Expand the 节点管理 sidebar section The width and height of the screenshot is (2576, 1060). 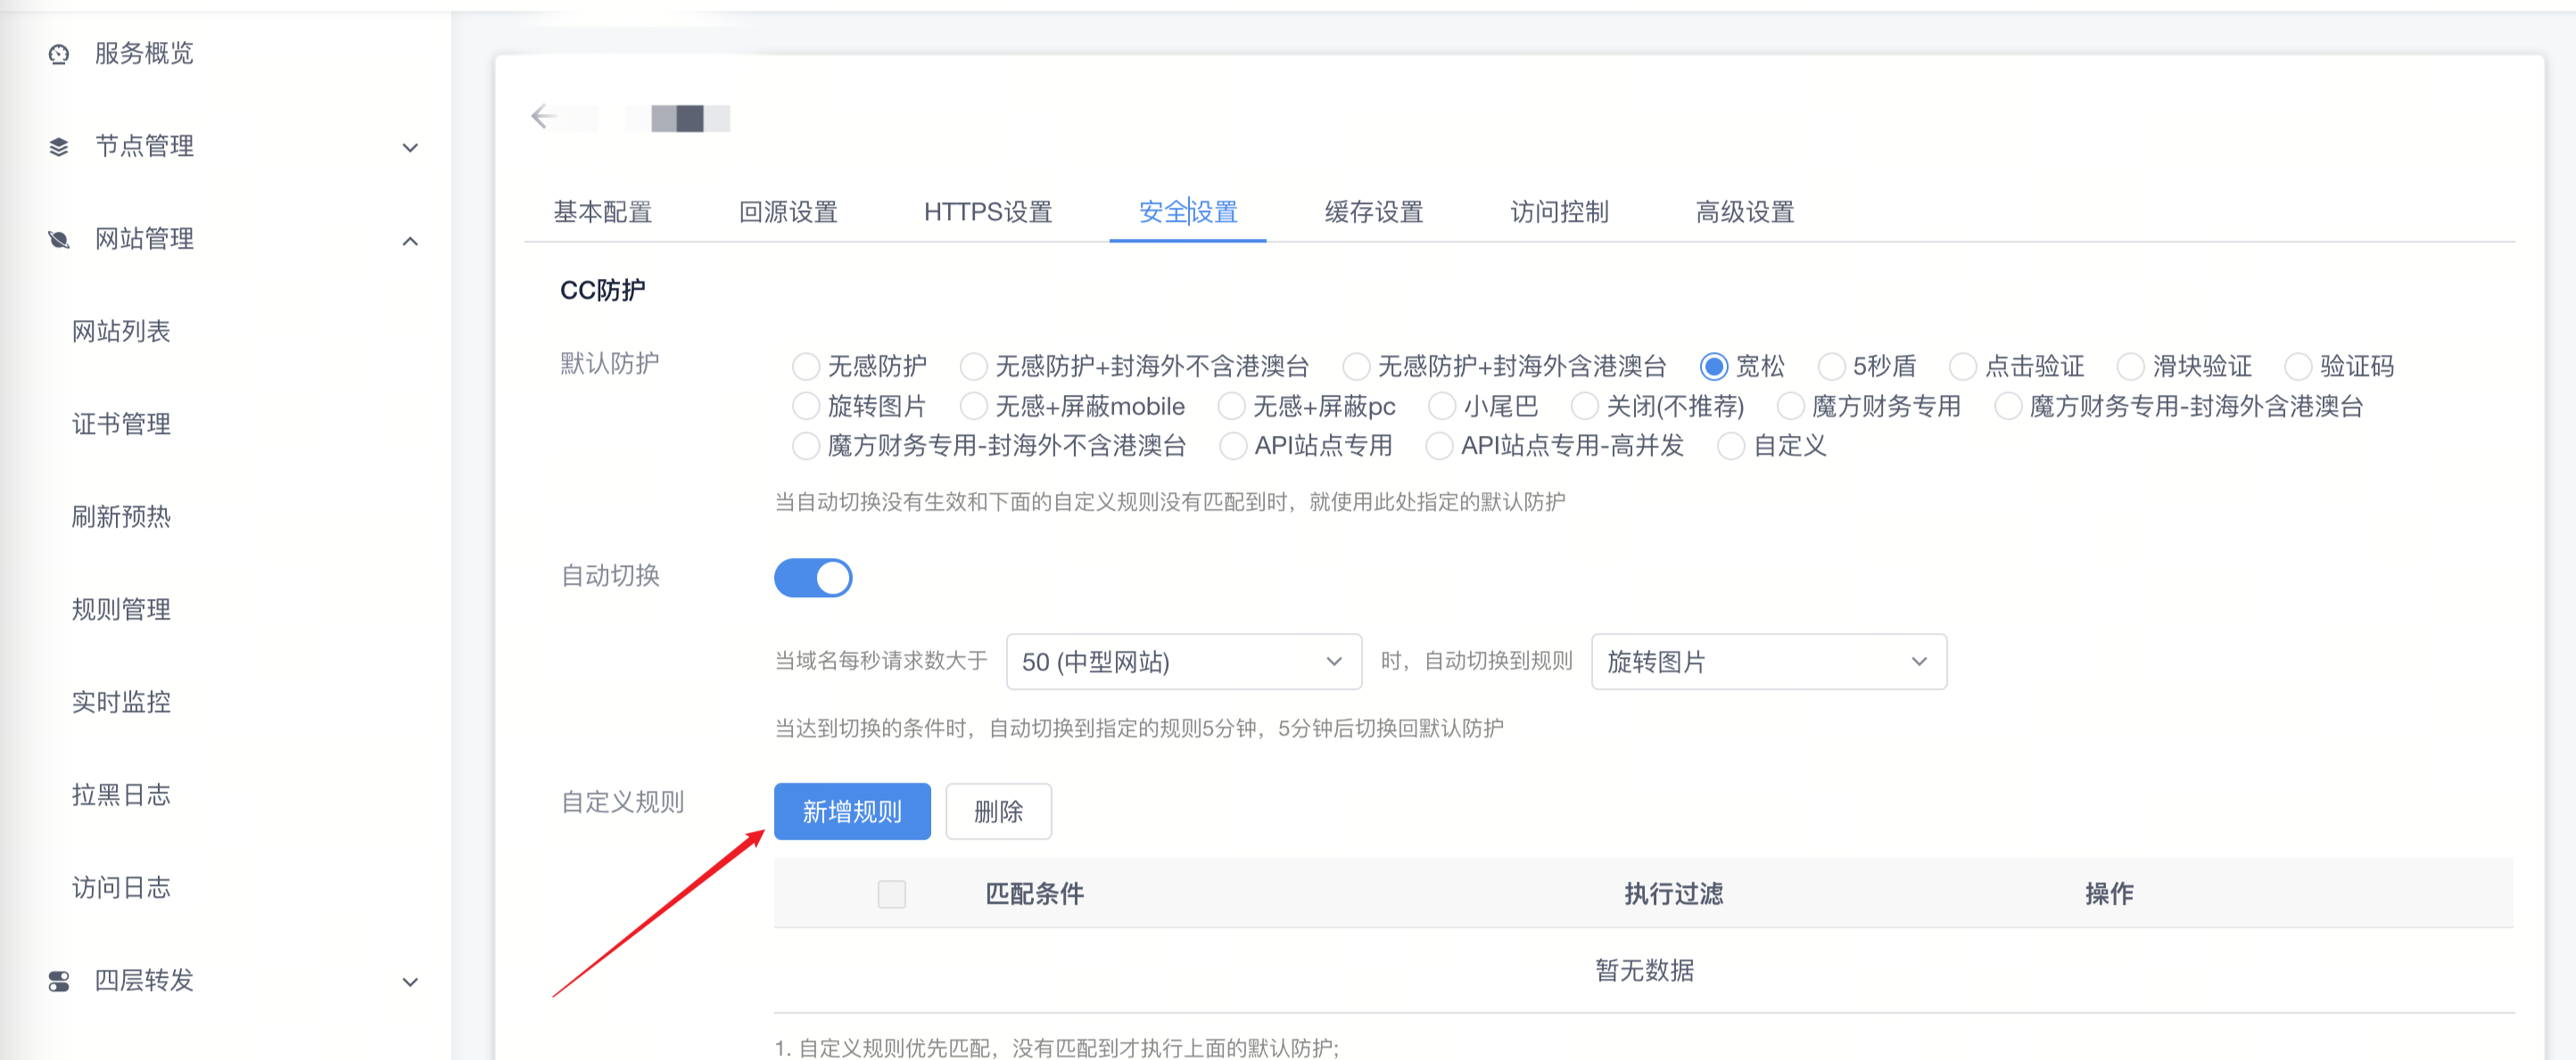[x=409, y=146]
